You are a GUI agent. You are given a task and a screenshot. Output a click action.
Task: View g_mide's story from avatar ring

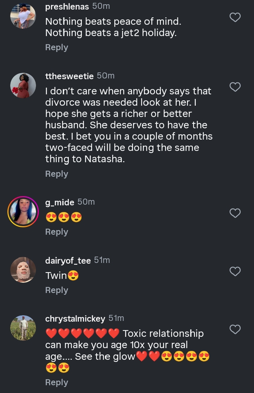tap(23, 212)
